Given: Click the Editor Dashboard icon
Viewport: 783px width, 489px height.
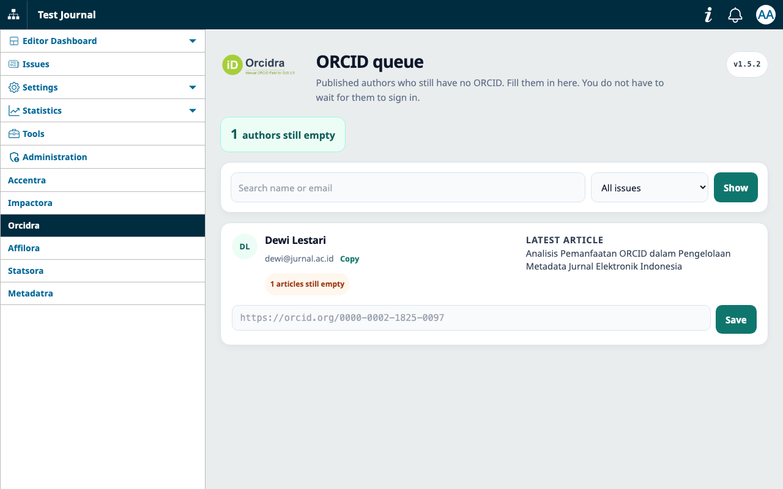Looking at the screenshot, I should 13,41.
